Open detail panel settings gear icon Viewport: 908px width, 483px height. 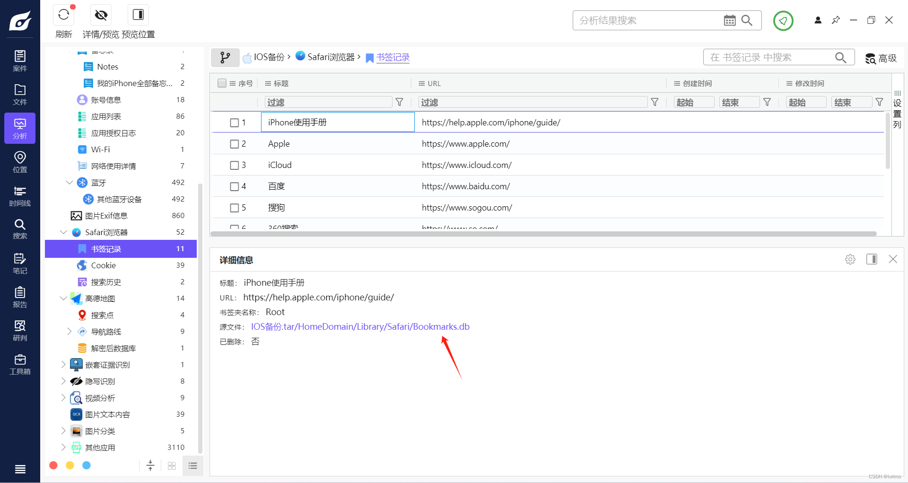click(x=850, y=259)
